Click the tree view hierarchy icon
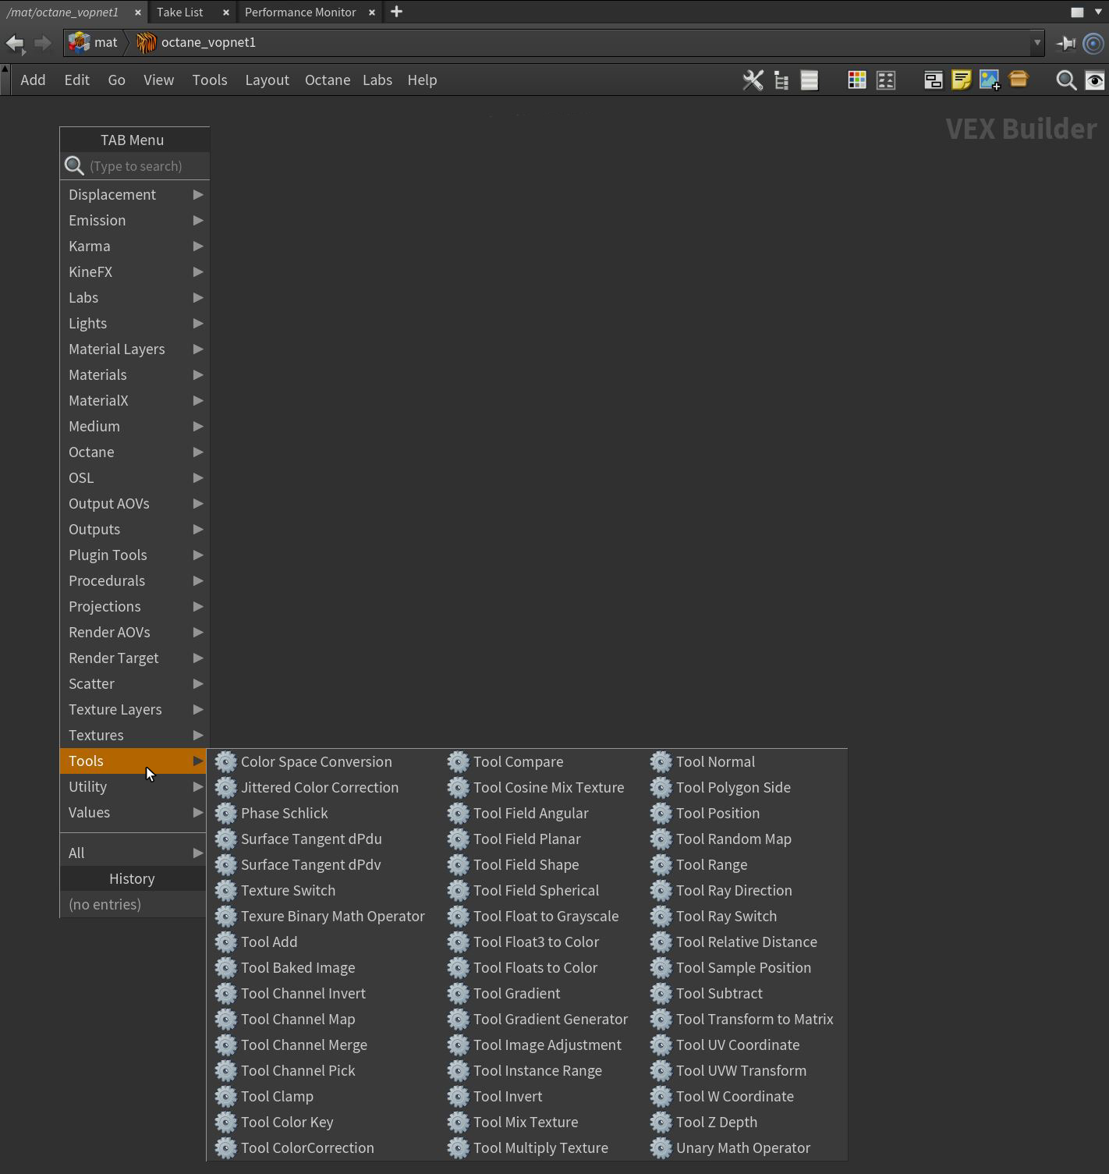Image resolution: width=1109 pixels, height=1174 pixels. 781,80
